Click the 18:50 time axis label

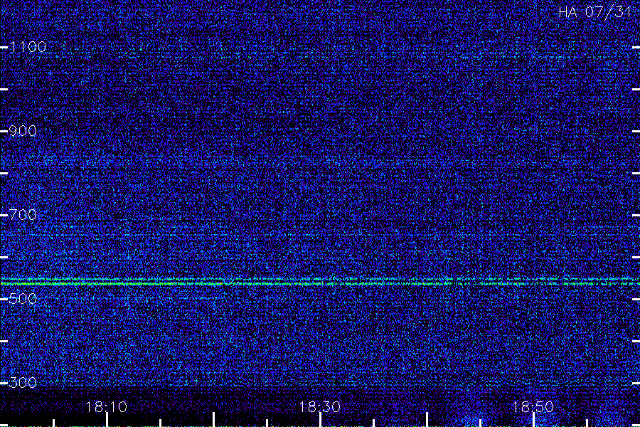point(533,407)
